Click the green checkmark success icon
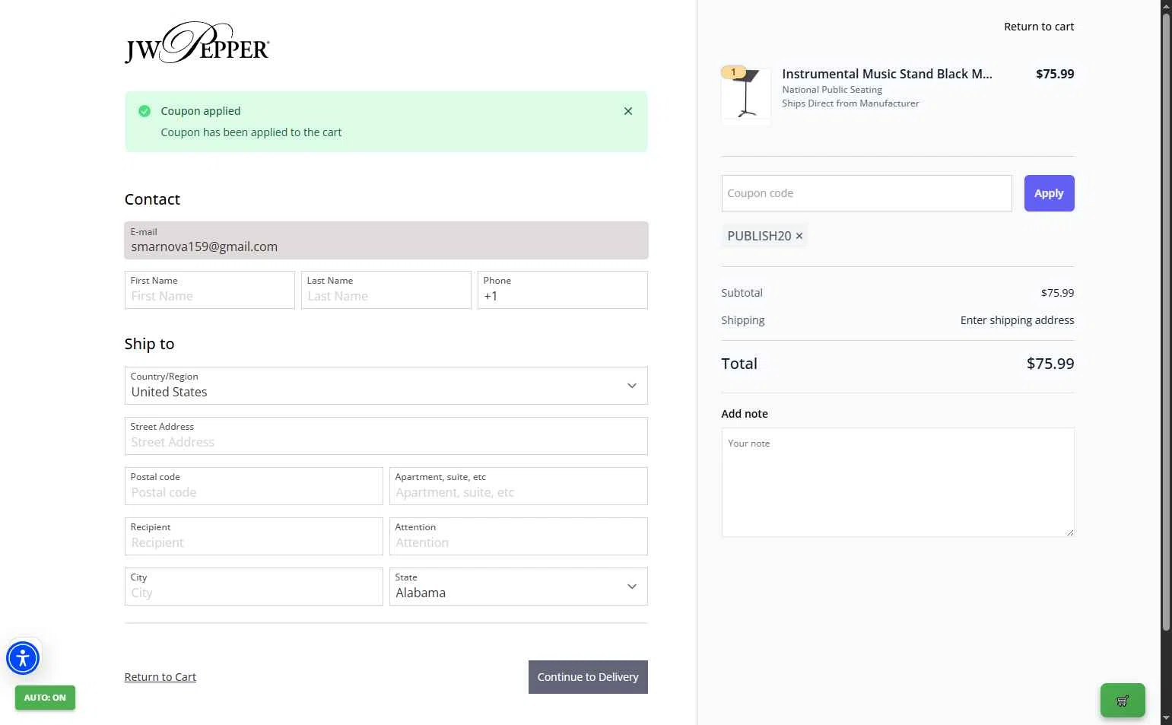The height and width of the screenshot is (725, 1172). click(x=145, y=111)
